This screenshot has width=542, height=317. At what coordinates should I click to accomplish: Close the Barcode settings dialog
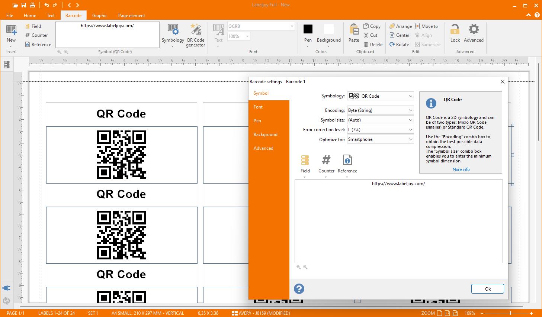point(502,82)
